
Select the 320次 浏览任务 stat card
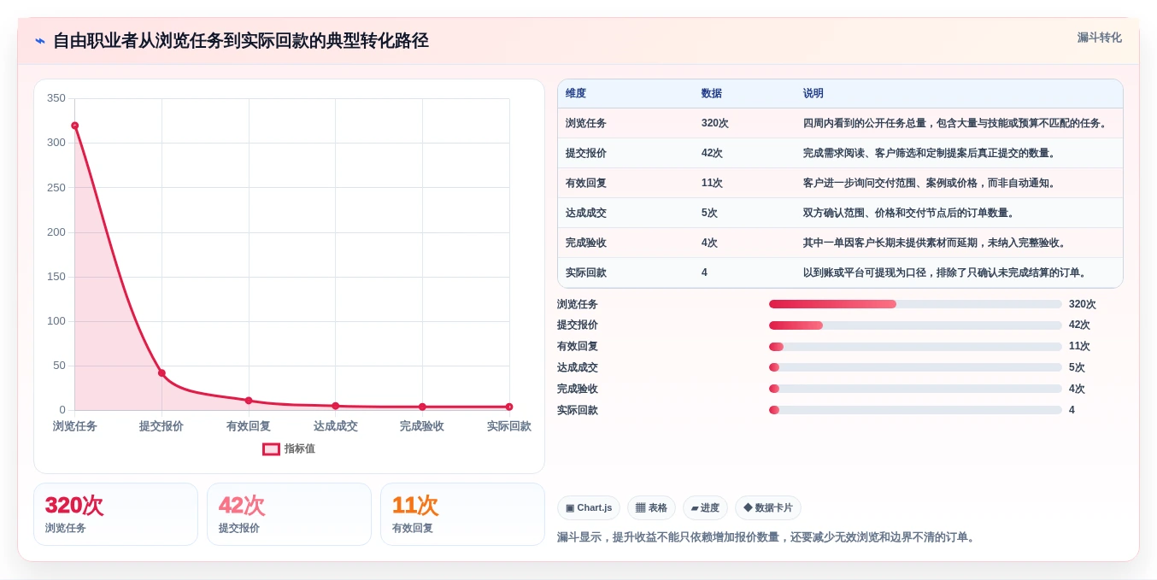pyautogui.click(x=115, y=514)
